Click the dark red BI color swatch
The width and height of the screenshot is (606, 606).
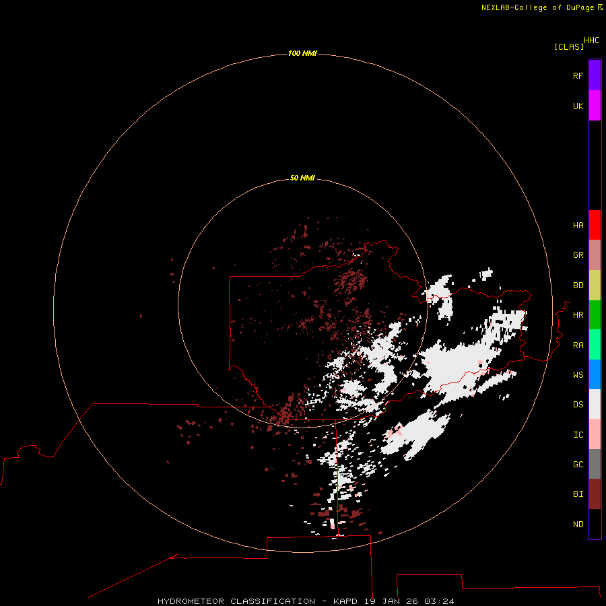pos(595,494)
